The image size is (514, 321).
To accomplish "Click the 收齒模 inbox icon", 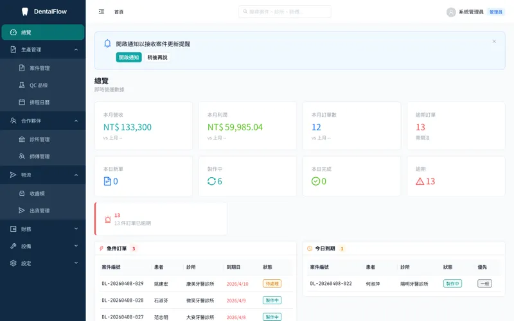I will tap(22, 193).
